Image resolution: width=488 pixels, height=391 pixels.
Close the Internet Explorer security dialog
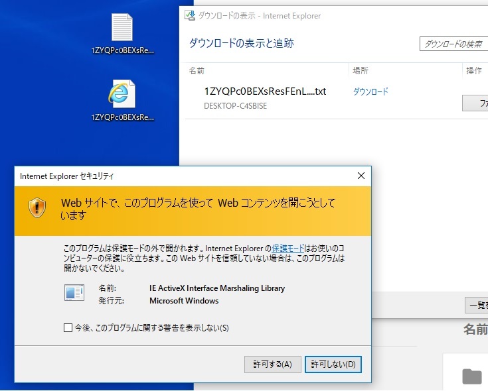point(361,176)
